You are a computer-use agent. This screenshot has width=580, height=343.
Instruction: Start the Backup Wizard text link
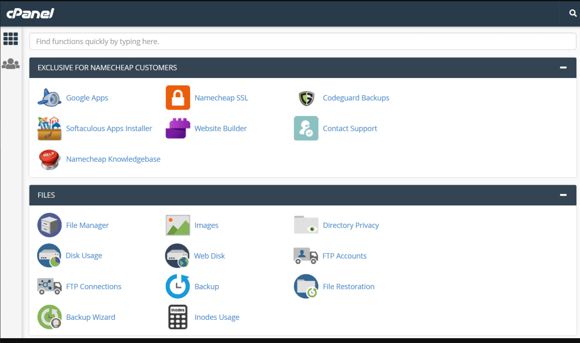[91, 317]
